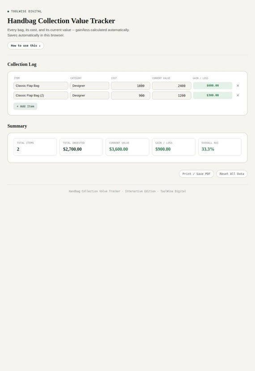Remove the Classic Flap Bag row
This screenshot has height=371, width=255.
coord(238,85)
